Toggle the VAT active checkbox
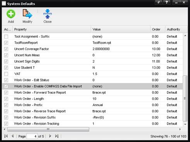The height and width of the screenshot is (142, 190). click(x=6, y=74)
